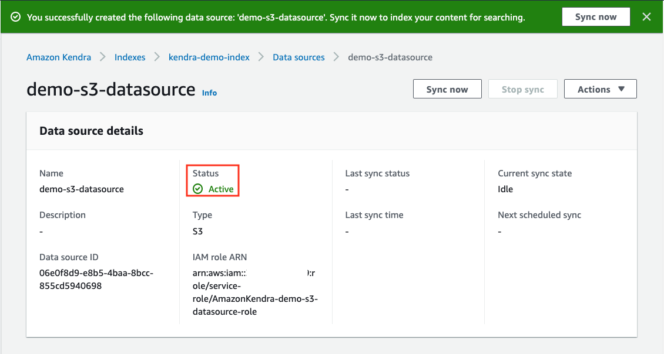
Task: Click the Current sync state label
Action: click(535, 173)
